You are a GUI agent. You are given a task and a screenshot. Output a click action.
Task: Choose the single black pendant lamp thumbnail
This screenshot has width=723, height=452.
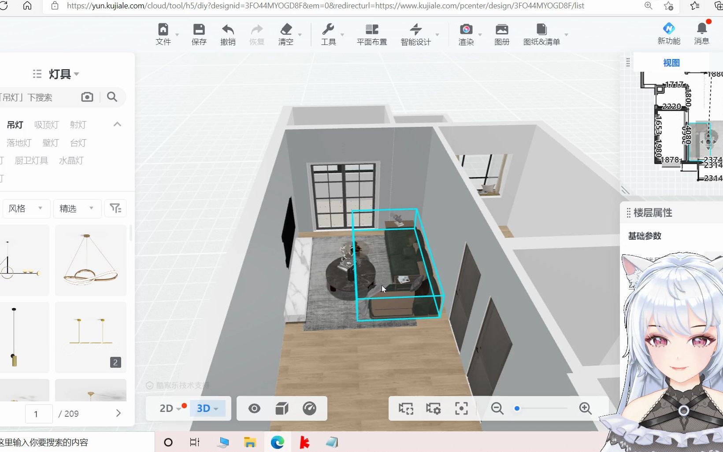(x=25, y=337)
